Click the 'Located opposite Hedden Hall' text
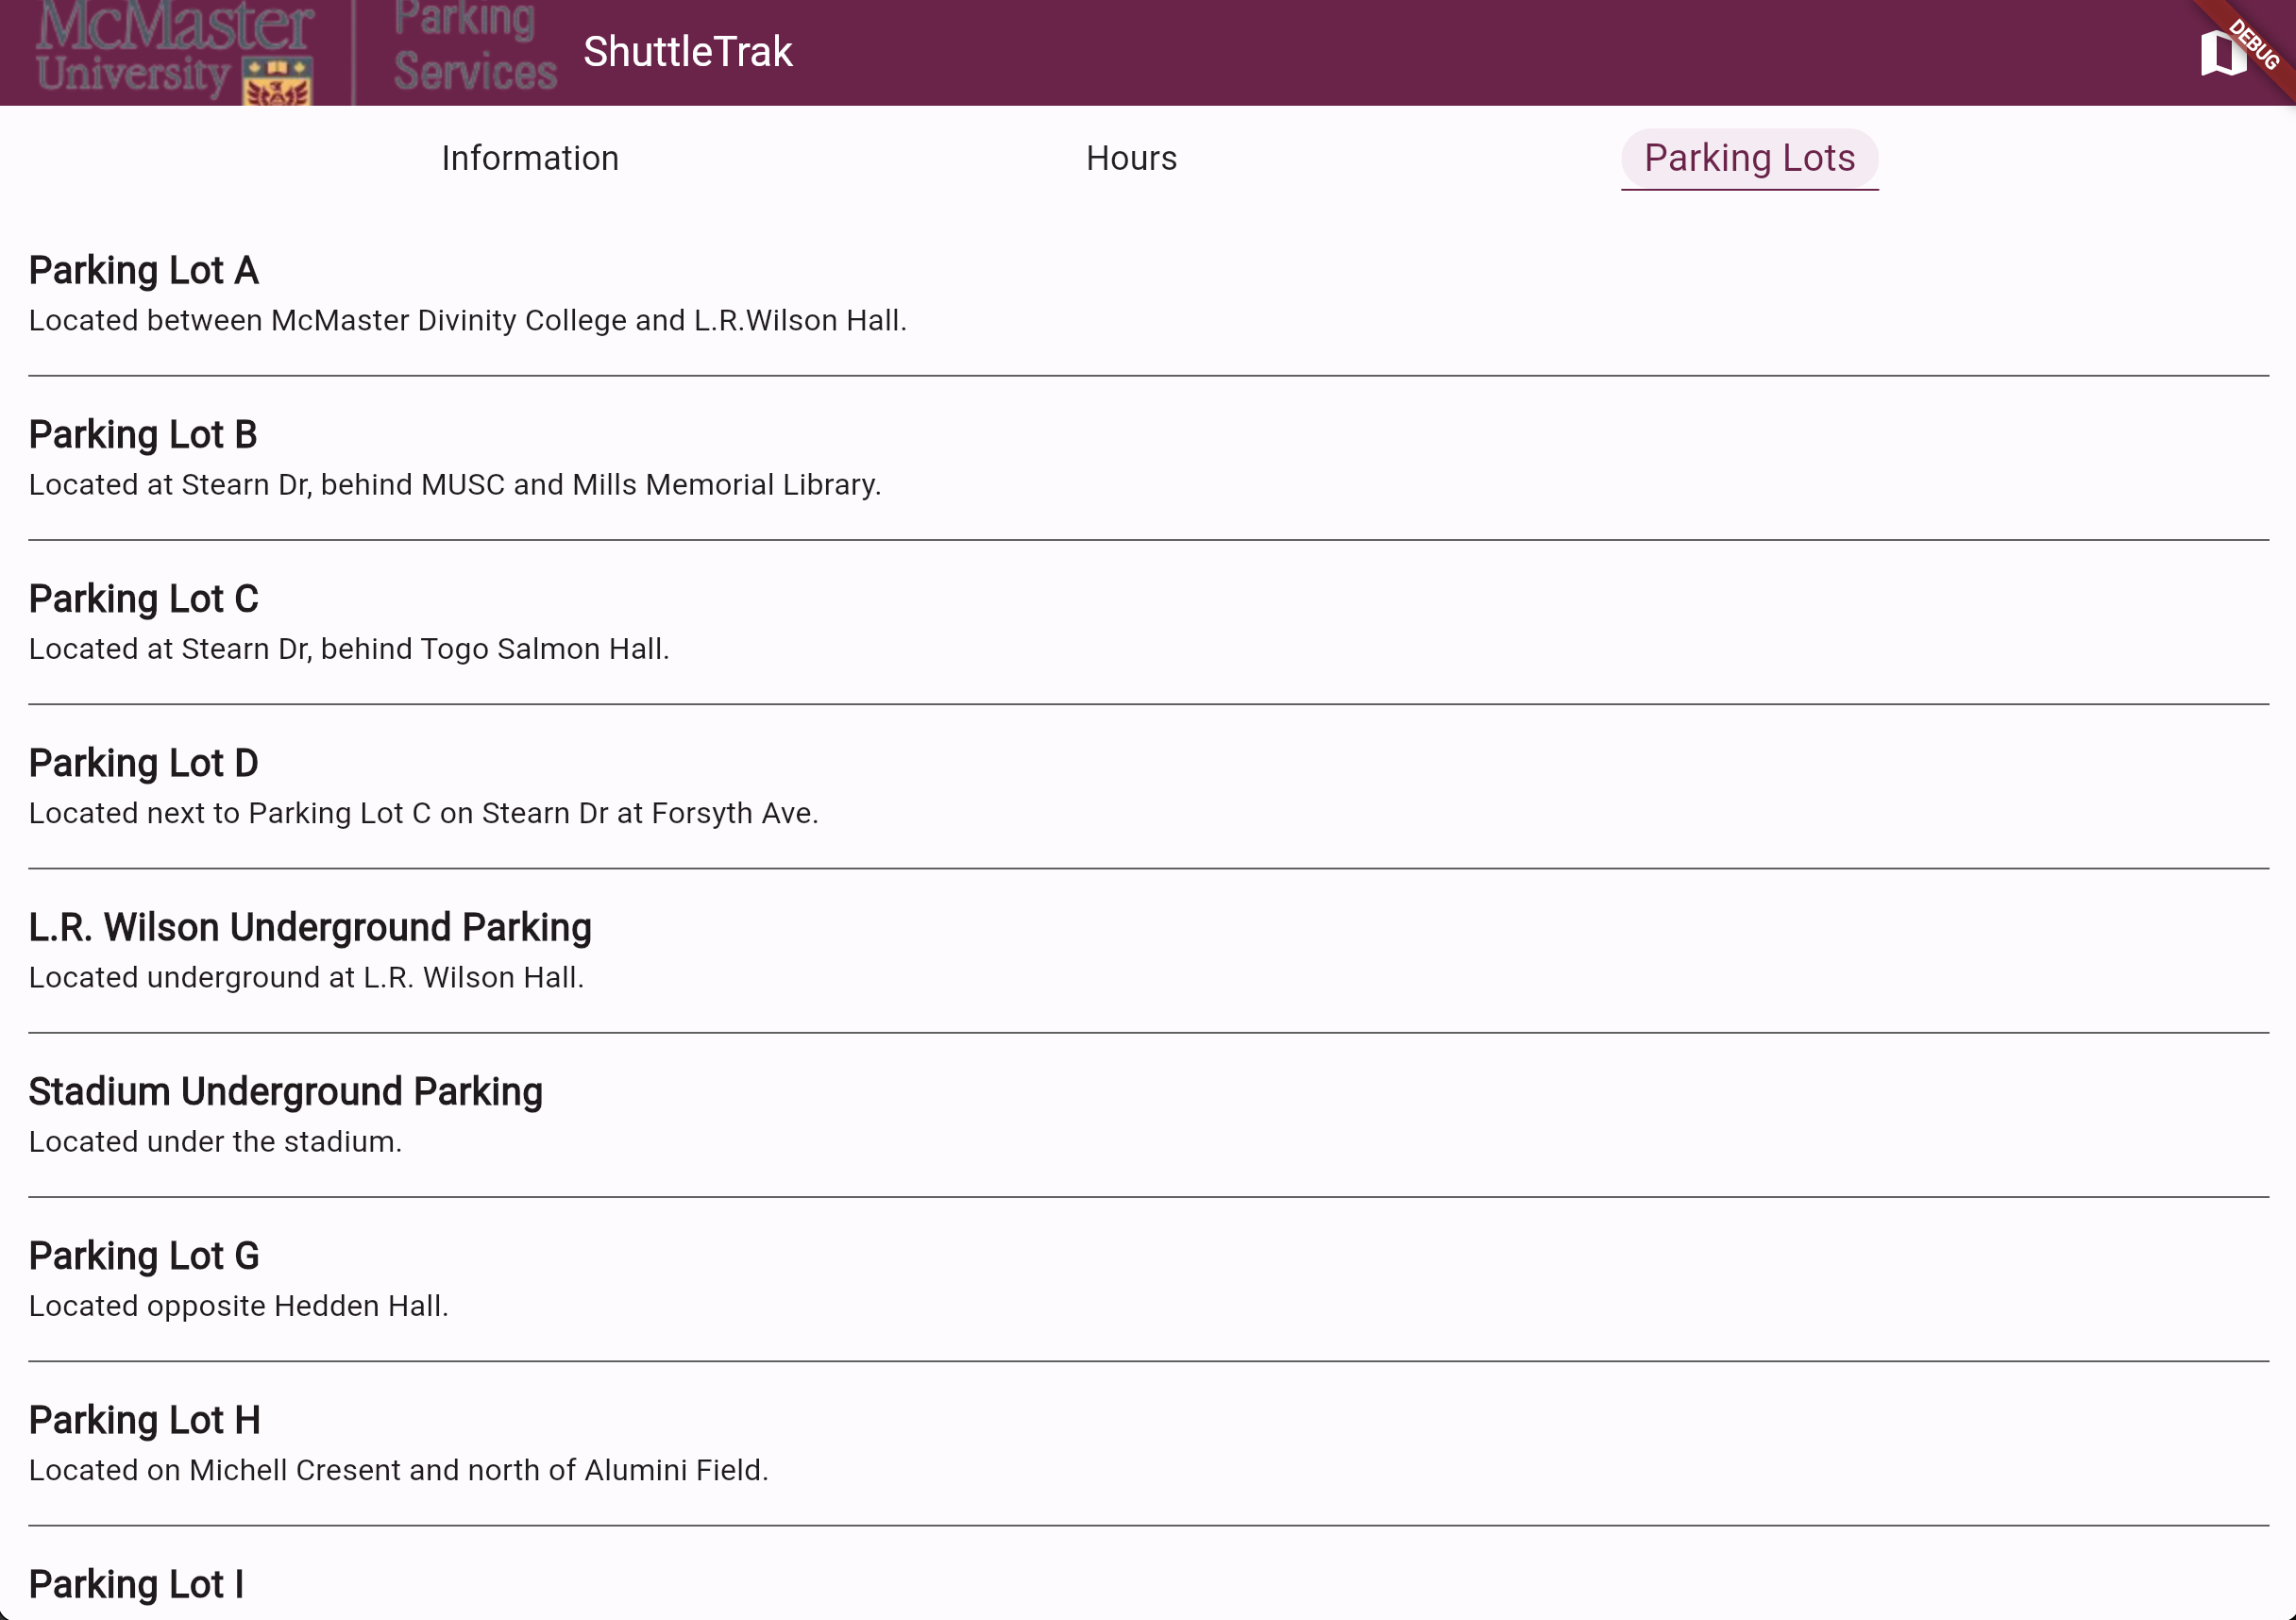The height and width of the screenshot is (1620, 2296). click(x=238, y=1306)
